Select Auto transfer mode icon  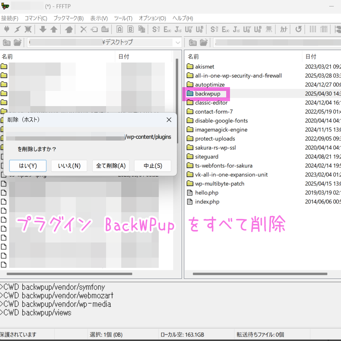point(142,29)
